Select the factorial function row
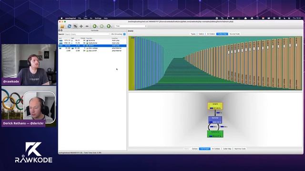 pos(92,40)
